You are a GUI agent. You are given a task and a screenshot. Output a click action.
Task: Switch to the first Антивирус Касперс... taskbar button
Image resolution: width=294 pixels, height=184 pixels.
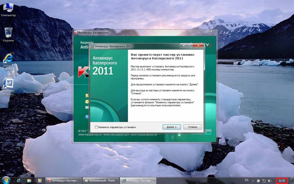coord(64,181)
